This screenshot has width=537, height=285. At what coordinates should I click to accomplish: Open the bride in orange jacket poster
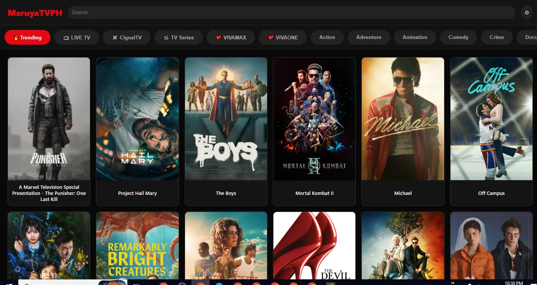coord(491,246)
